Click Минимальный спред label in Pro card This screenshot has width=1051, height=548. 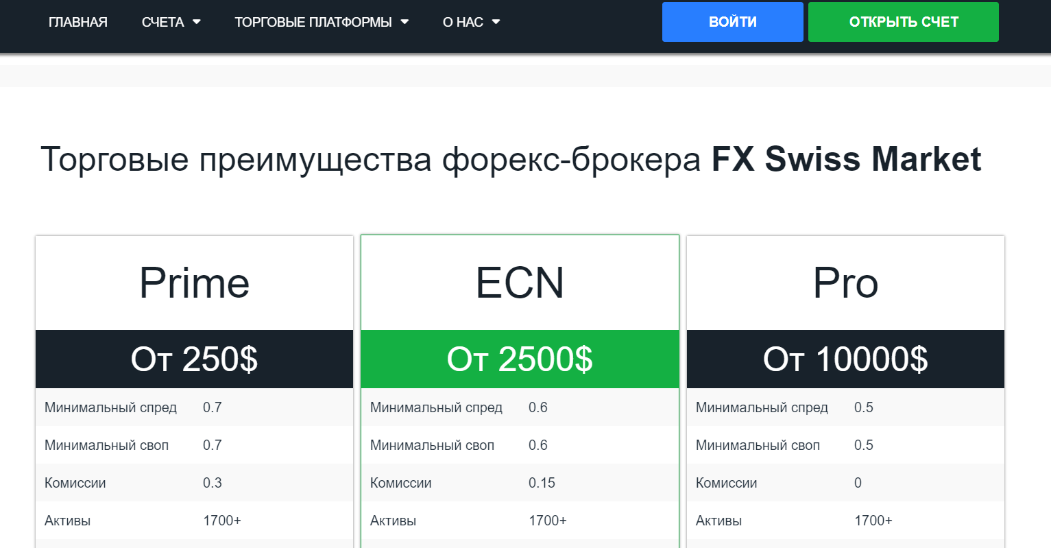[x=762, y=407]
